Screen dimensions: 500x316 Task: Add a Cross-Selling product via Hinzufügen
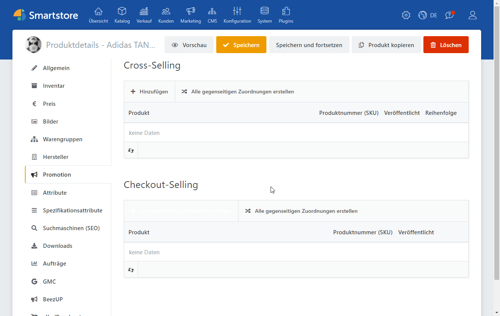tap(149, 91)
